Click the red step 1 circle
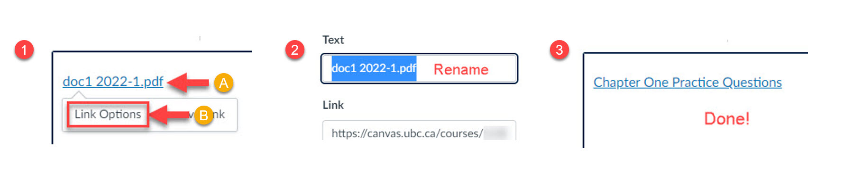The width and height of the screenshot is (844, 175). pyautogui.click(x=24, y=50)
